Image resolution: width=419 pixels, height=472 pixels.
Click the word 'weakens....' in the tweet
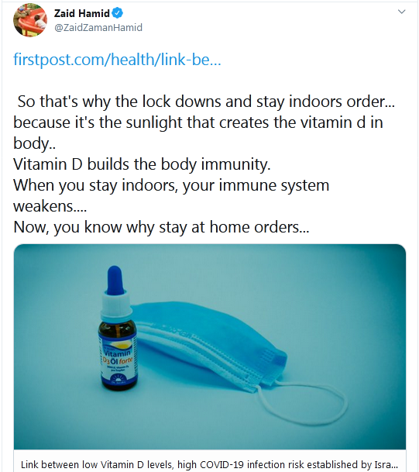point(50,206)
